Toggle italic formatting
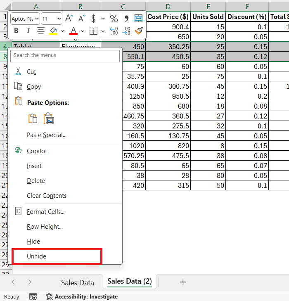The height and width of the screenshot is (301, 289). pyautogui.click(x=28, y=31)
